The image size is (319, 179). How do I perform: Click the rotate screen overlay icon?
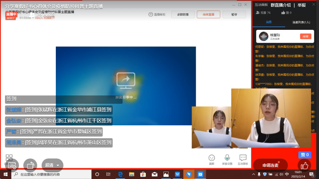pyautogui.click(x=30, y=165)
